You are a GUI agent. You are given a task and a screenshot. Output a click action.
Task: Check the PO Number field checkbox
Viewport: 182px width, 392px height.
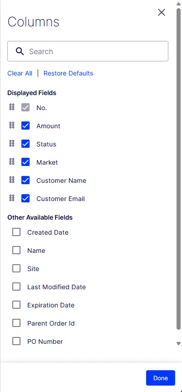pyautogui.click(x=16, y=341)
